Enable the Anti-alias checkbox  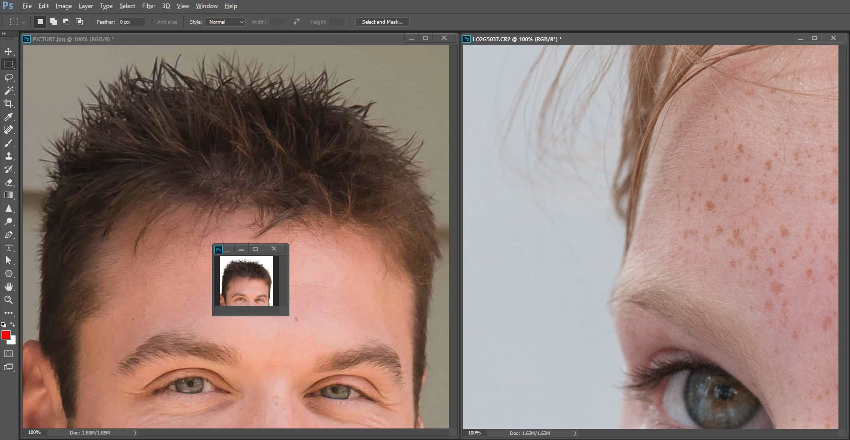(x=152, y=22)
